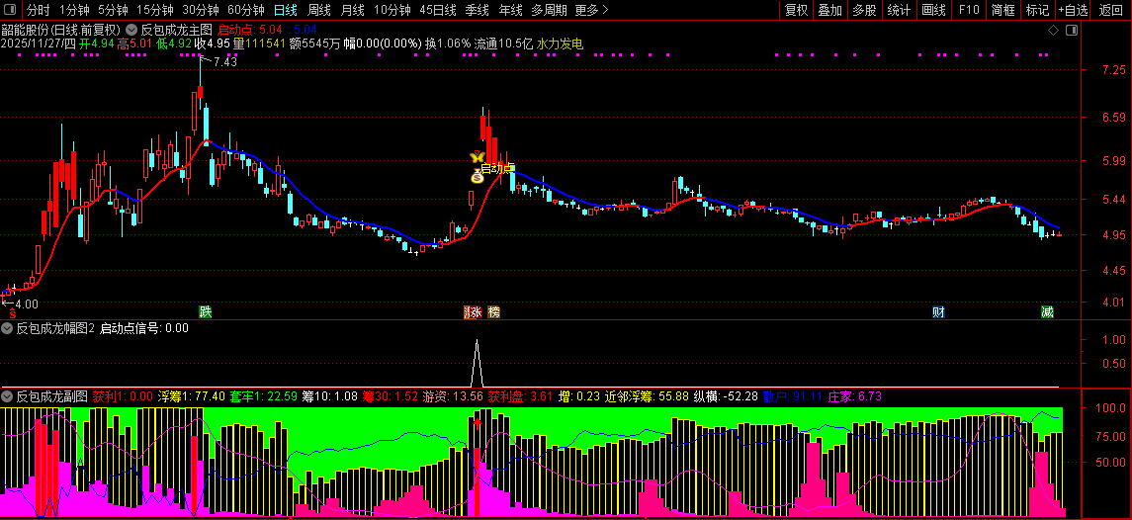Click the 水力发电 sector link
This screenshot has width=1132, height=520.
560,44
